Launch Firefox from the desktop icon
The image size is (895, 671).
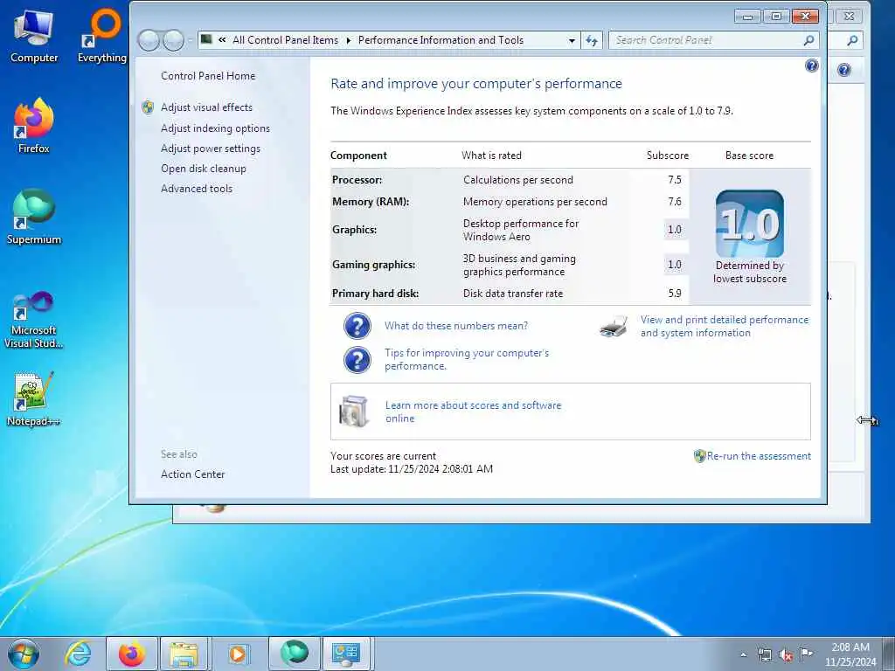34,126
